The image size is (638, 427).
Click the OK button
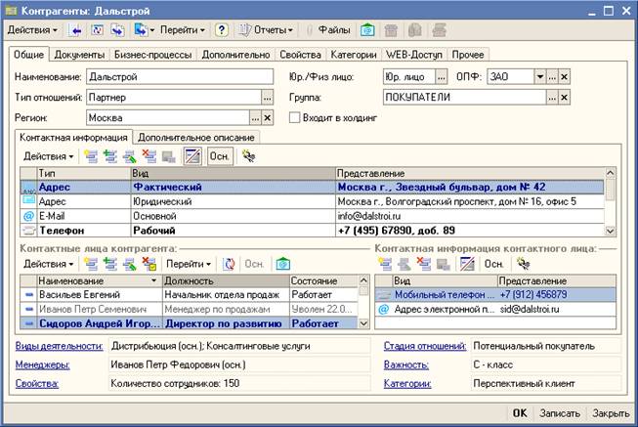[x=520, y=413]
